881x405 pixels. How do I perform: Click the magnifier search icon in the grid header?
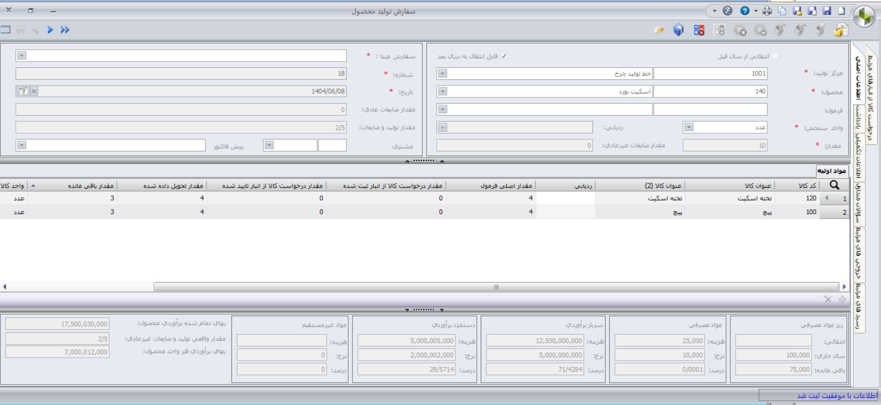point(834,185)
